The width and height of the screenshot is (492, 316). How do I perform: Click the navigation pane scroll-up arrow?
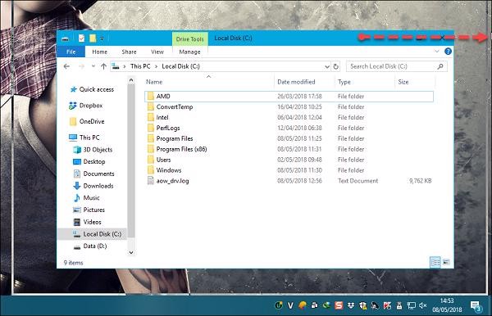pos(131,80)
